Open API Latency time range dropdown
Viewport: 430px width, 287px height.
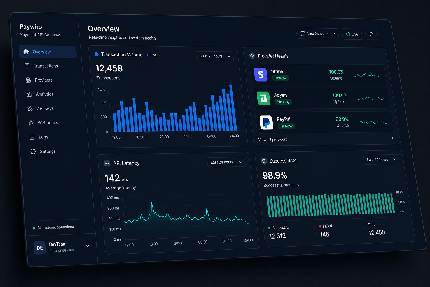[x=226, y=162]
